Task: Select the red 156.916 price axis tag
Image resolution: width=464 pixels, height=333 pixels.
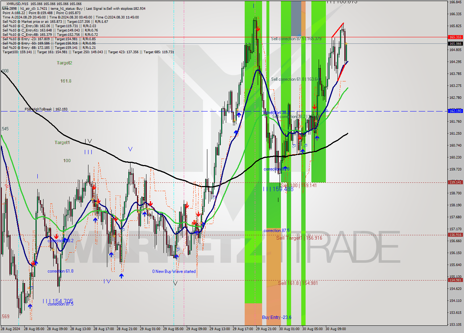Action: (x=455, y=235)
